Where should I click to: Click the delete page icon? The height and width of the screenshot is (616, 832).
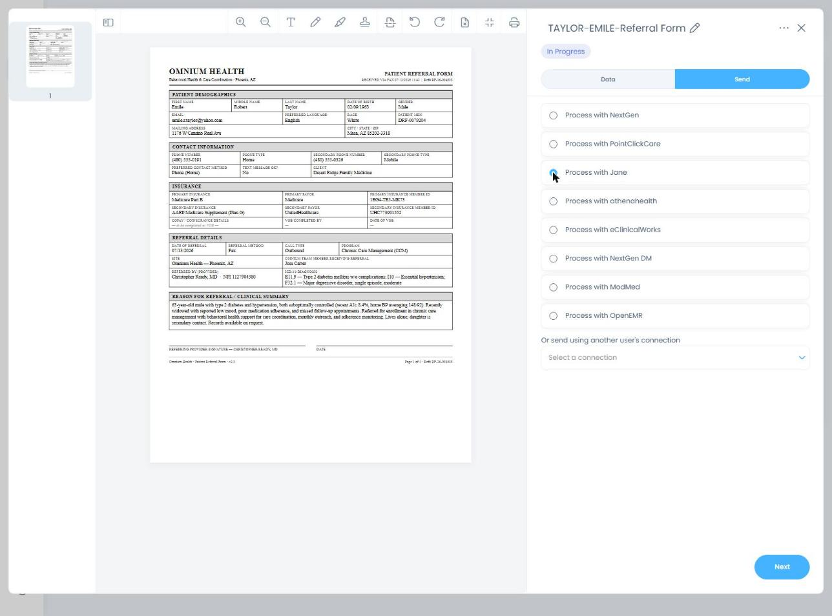click(464, 22)
